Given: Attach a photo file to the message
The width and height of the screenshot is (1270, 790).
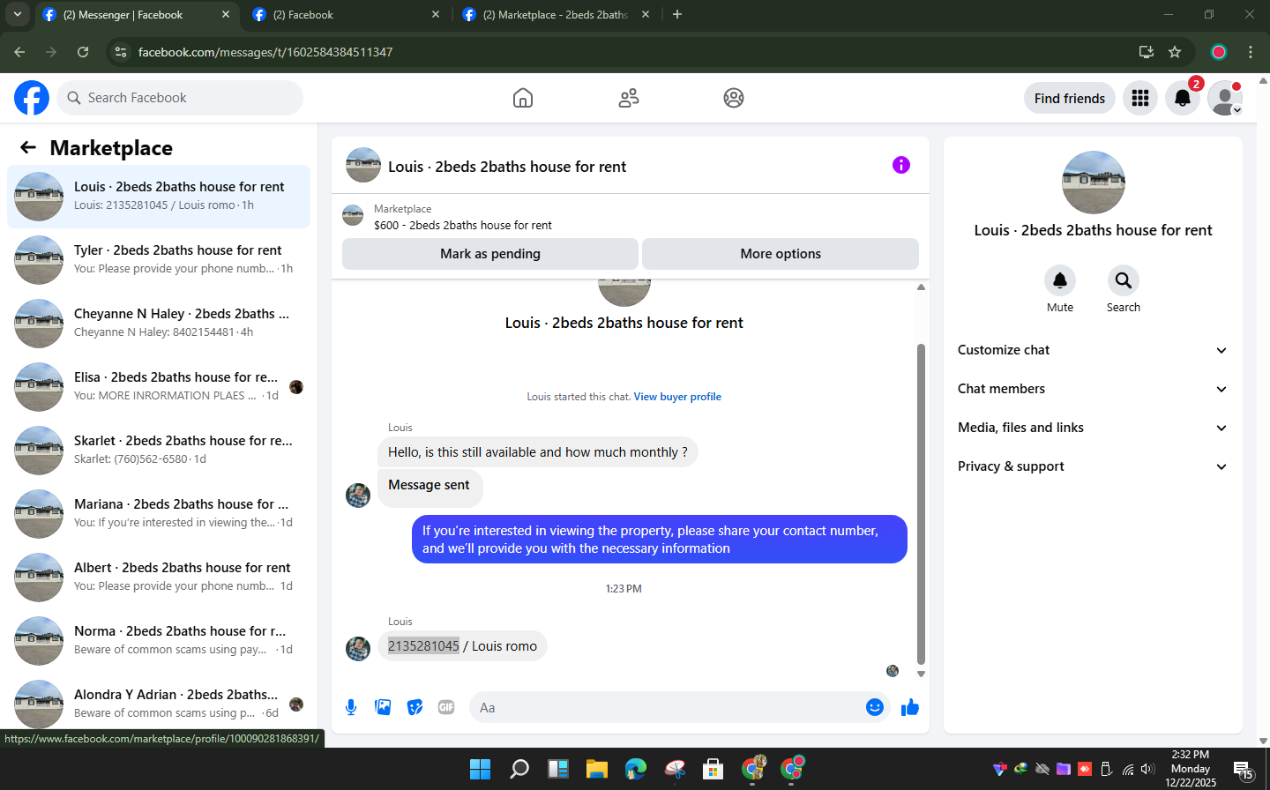Looking at the screenshot, I should (383, 707).
